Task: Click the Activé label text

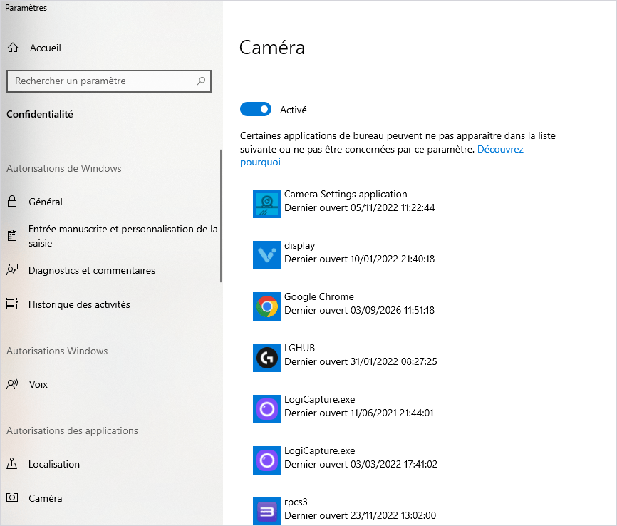Action: [293, 110]
